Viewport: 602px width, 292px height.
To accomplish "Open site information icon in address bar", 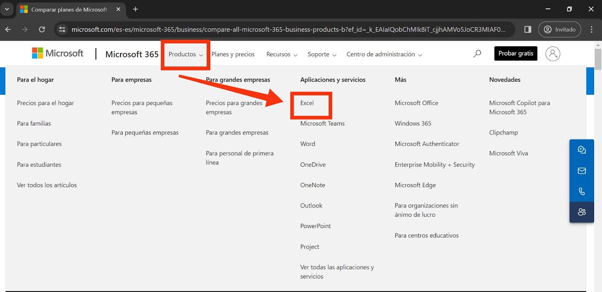I will point(62,29).
